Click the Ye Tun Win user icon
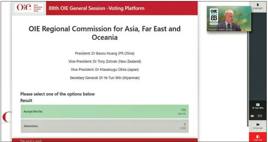Image resolution: width=268 pixels, height=142 pixels. click(258, 105)
